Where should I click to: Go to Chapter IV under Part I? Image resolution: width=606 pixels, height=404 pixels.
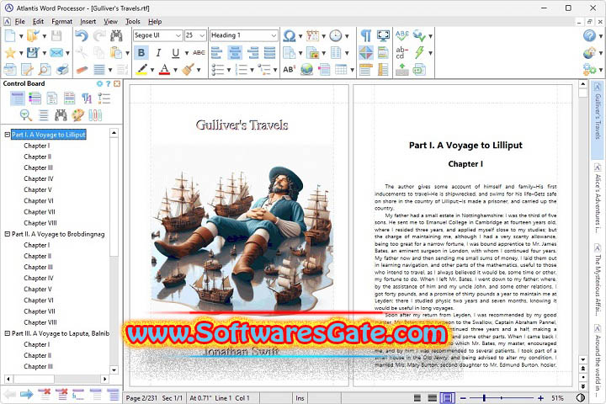[39, 178]
